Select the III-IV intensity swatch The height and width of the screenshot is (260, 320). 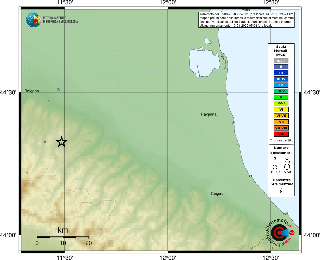point(281,79)
